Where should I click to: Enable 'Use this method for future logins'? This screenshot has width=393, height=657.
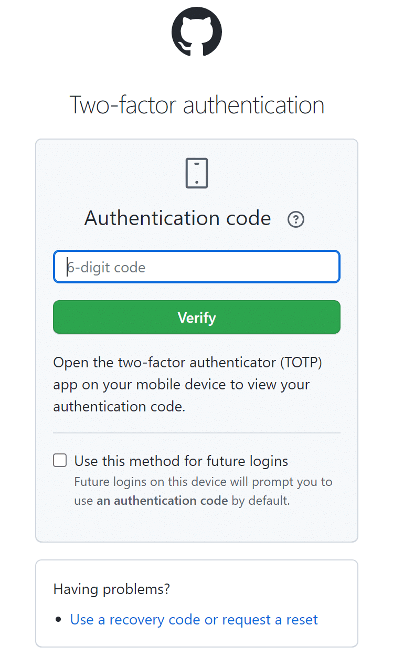tap(59, 460)
